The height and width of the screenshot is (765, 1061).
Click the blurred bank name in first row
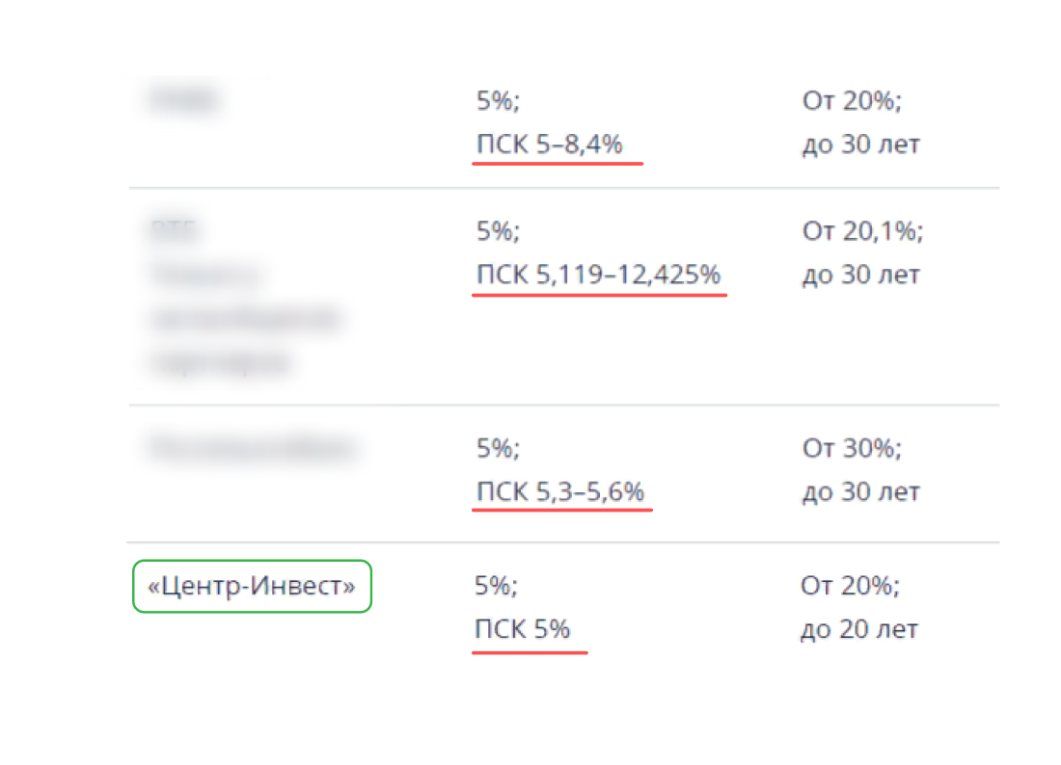click(183, 100)
